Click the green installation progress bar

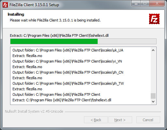(x=54, y=41)
